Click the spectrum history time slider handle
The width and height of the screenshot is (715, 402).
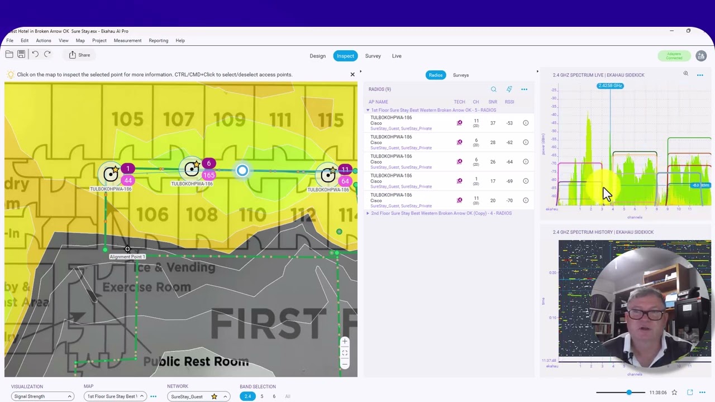629,393
